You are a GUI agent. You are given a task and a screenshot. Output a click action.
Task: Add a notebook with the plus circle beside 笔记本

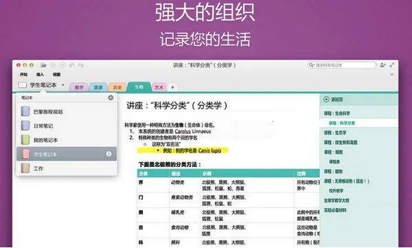(111, 98)
